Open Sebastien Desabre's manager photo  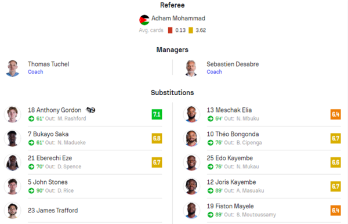(x=191, y=68)
